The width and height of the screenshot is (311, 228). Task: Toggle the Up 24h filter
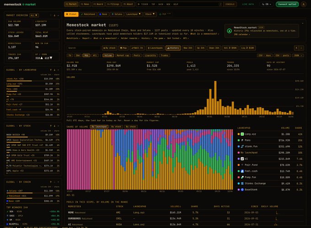coord(200,48)
